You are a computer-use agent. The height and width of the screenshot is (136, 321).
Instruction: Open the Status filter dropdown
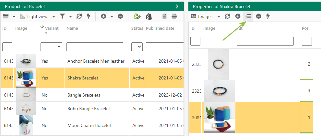(137, 47)
